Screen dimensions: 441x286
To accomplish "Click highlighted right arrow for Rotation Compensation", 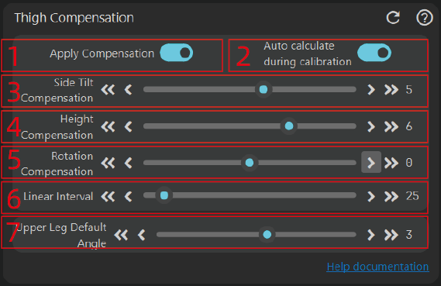I will 371,162.
